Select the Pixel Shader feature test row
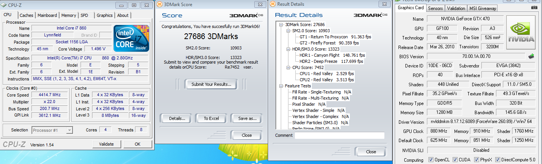The width and height of the screenshot is (542, 164). point(309,104)
